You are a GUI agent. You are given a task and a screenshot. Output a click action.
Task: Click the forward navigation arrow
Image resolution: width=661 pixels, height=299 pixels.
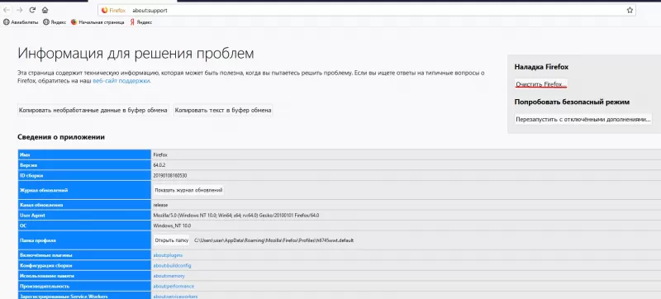tap(19, 10)
